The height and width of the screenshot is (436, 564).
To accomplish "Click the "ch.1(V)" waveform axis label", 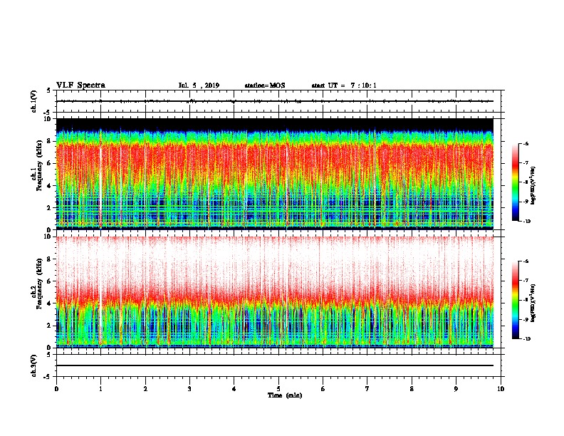I will point(33,101).
